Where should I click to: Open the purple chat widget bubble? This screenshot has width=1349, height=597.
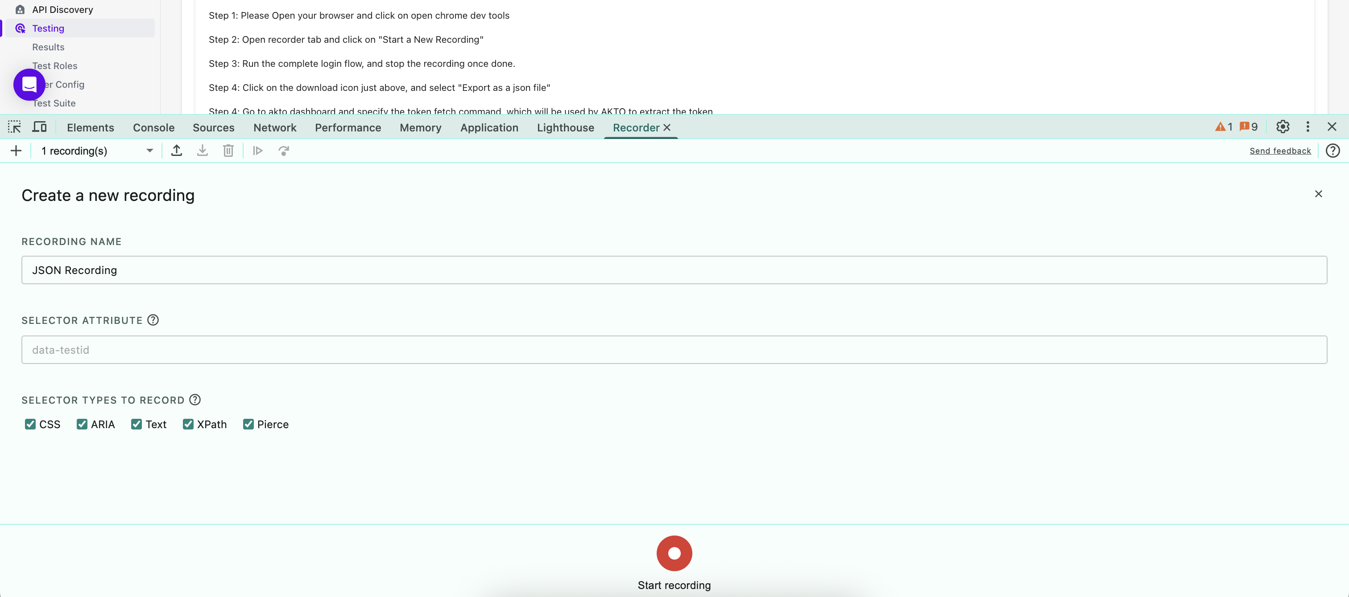pyautogui.click(x=29, y=84)
